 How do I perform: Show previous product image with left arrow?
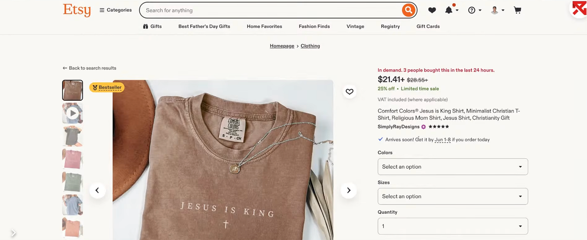click(97, 190)
